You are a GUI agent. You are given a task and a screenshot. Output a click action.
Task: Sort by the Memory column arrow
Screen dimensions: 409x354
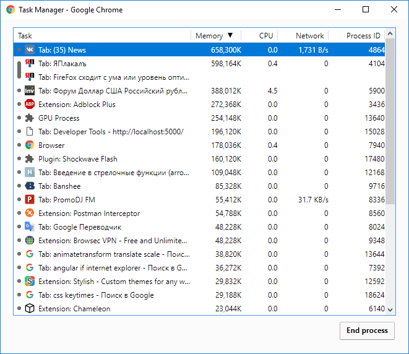(230, 35)
